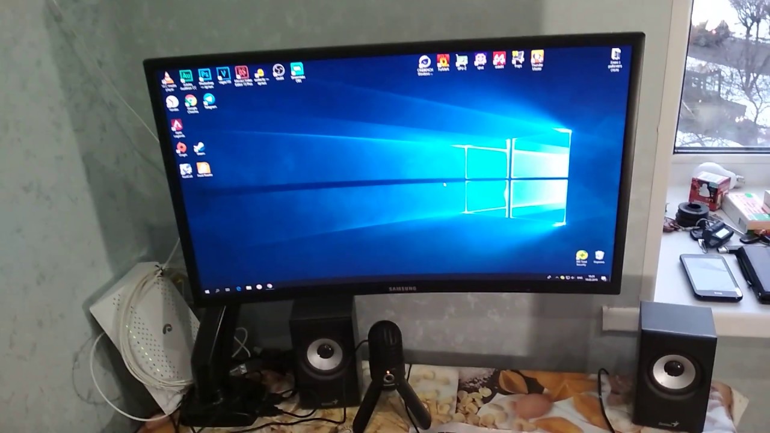Launch the Origin desktop shortcut
This screenshot has height=433, width=770.
[181, 148]
